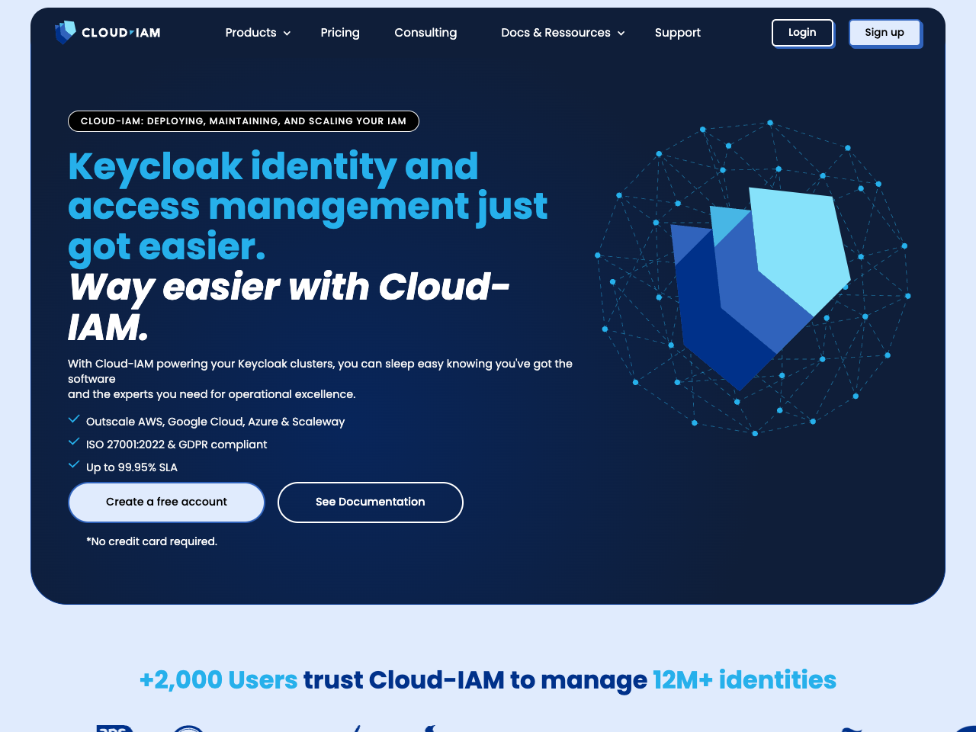Expand the Docs & Ressources chevron
This screenshot has height=732, width=976.
(621, 34)
